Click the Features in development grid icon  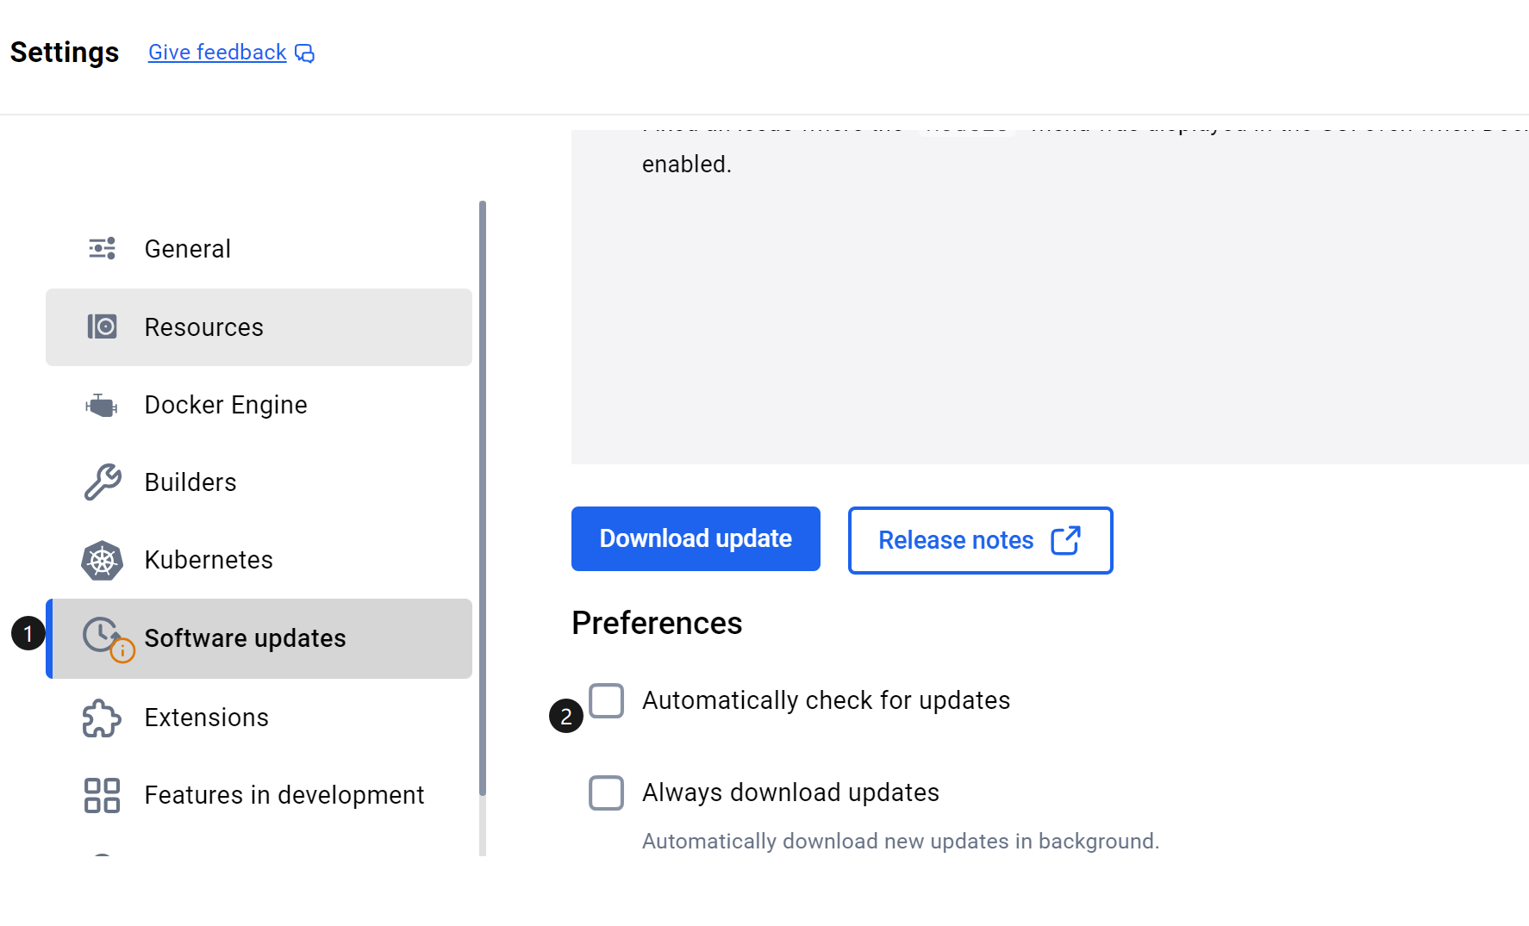pos(102,795)
